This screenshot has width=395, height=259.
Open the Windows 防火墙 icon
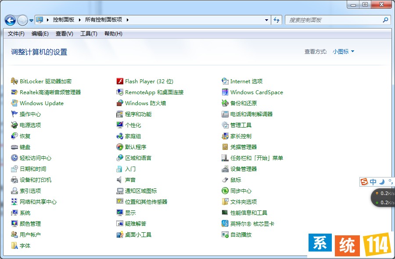[120, 103]
